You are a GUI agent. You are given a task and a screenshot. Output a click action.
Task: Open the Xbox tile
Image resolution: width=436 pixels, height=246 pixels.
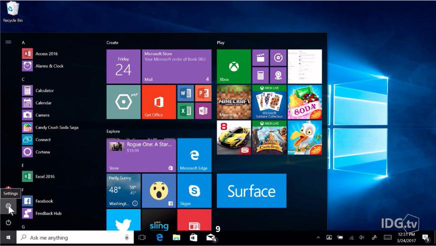(x=234, y=66)
